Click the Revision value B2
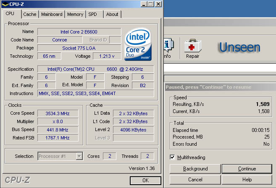Screen dimensions: 276x188 coord(143,85)
